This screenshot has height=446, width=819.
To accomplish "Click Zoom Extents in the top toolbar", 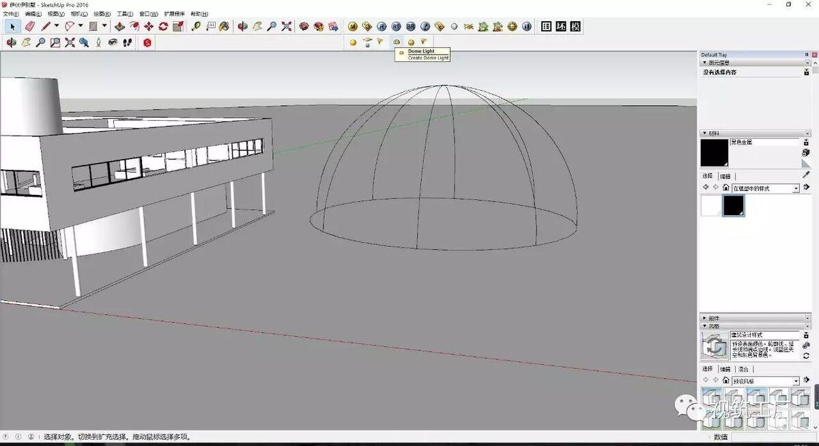I will pos(287,27).
